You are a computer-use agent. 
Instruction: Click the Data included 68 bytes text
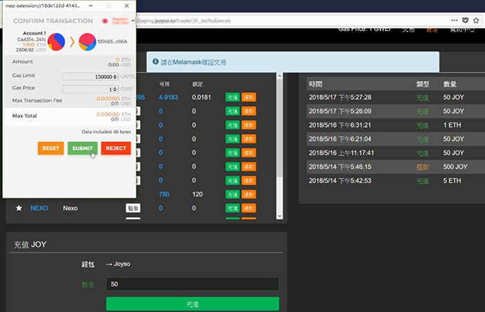point(106,132)
